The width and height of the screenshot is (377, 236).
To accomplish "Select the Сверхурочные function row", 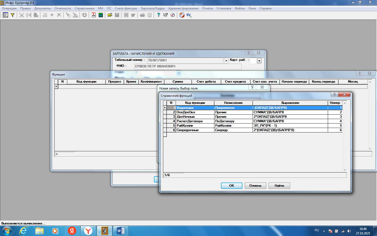I will click(195, 130).
